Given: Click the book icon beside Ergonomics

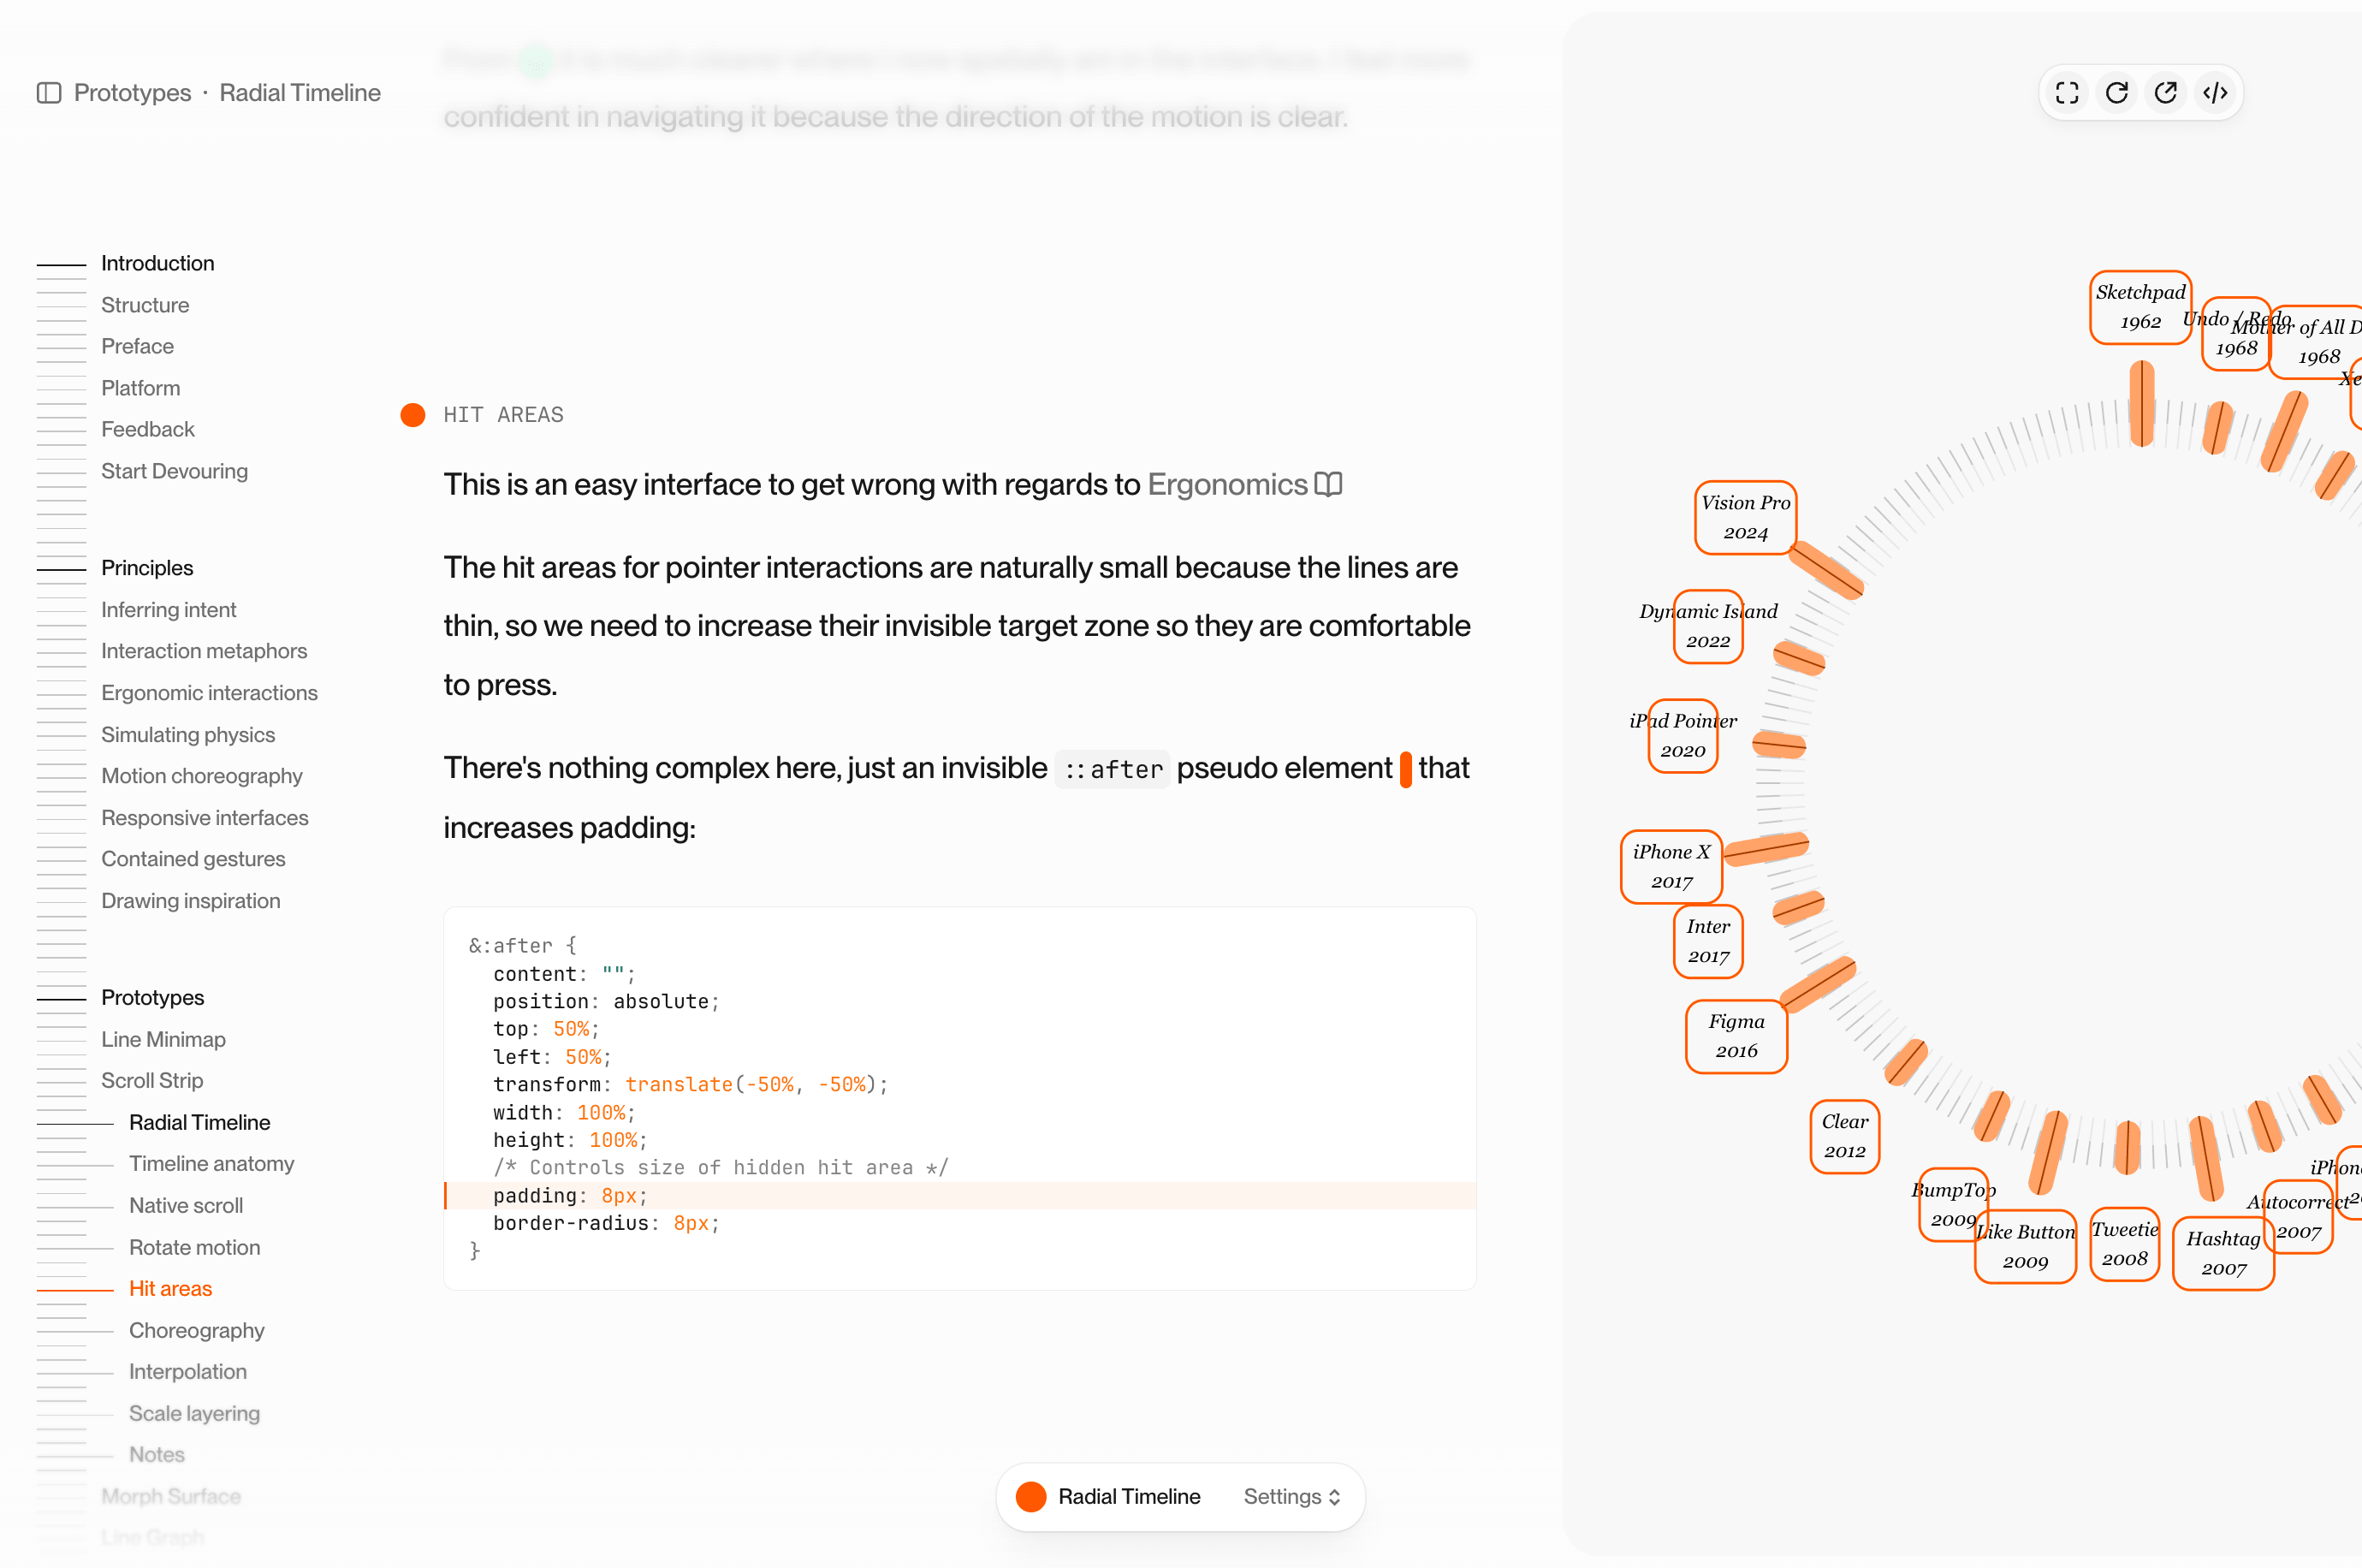Looking at the screenshot, I should [x=1328, y=485].
